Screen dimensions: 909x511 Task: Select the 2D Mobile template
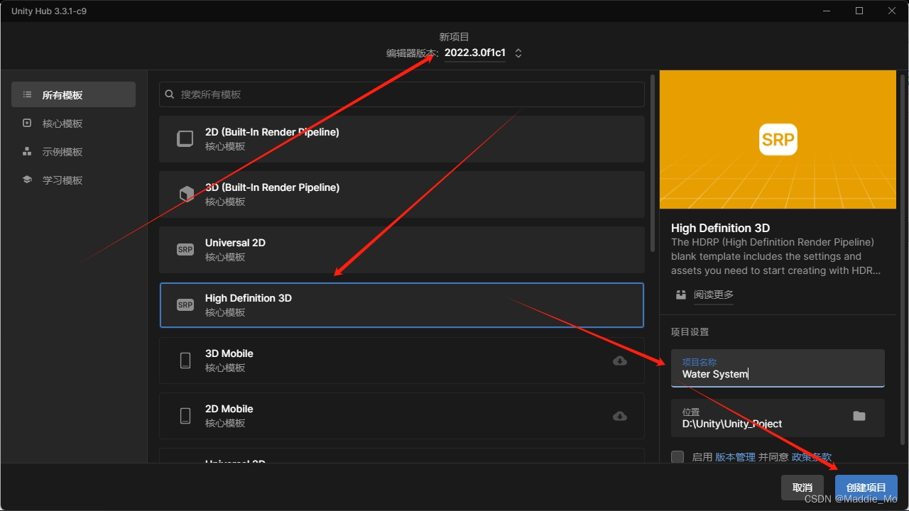tap(402, 416)
